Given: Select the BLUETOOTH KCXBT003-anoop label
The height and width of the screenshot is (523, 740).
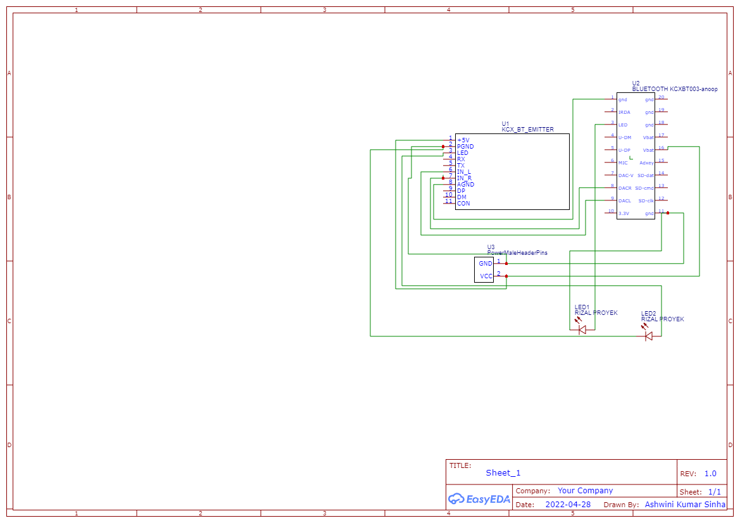Looking at the screenshot, I should 675,90.
